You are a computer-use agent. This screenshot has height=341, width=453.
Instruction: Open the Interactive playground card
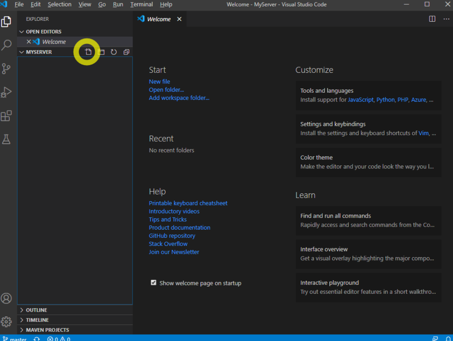pos(368,287)
